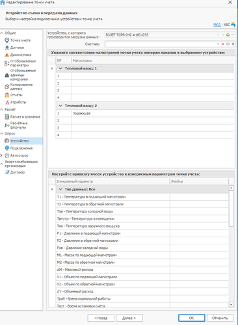Select row 'Р1 - Давление в подающей магистрали'
The height and width of the screenshot is (325, 238).
click(x=142, y=233)
